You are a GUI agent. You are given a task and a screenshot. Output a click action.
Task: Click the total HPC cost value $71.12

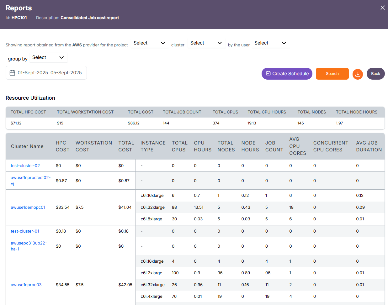16,123
